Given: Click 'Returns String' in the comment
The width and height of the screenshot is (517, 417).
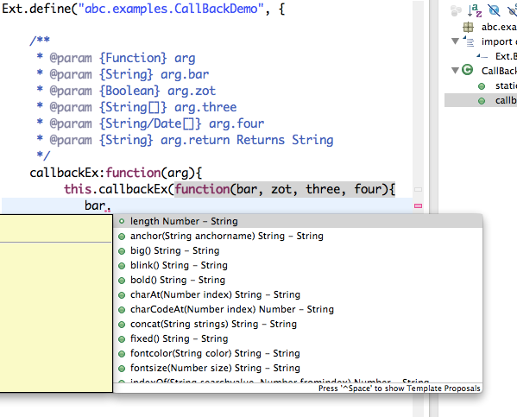Looking at the screenshot, I should 285,140.
